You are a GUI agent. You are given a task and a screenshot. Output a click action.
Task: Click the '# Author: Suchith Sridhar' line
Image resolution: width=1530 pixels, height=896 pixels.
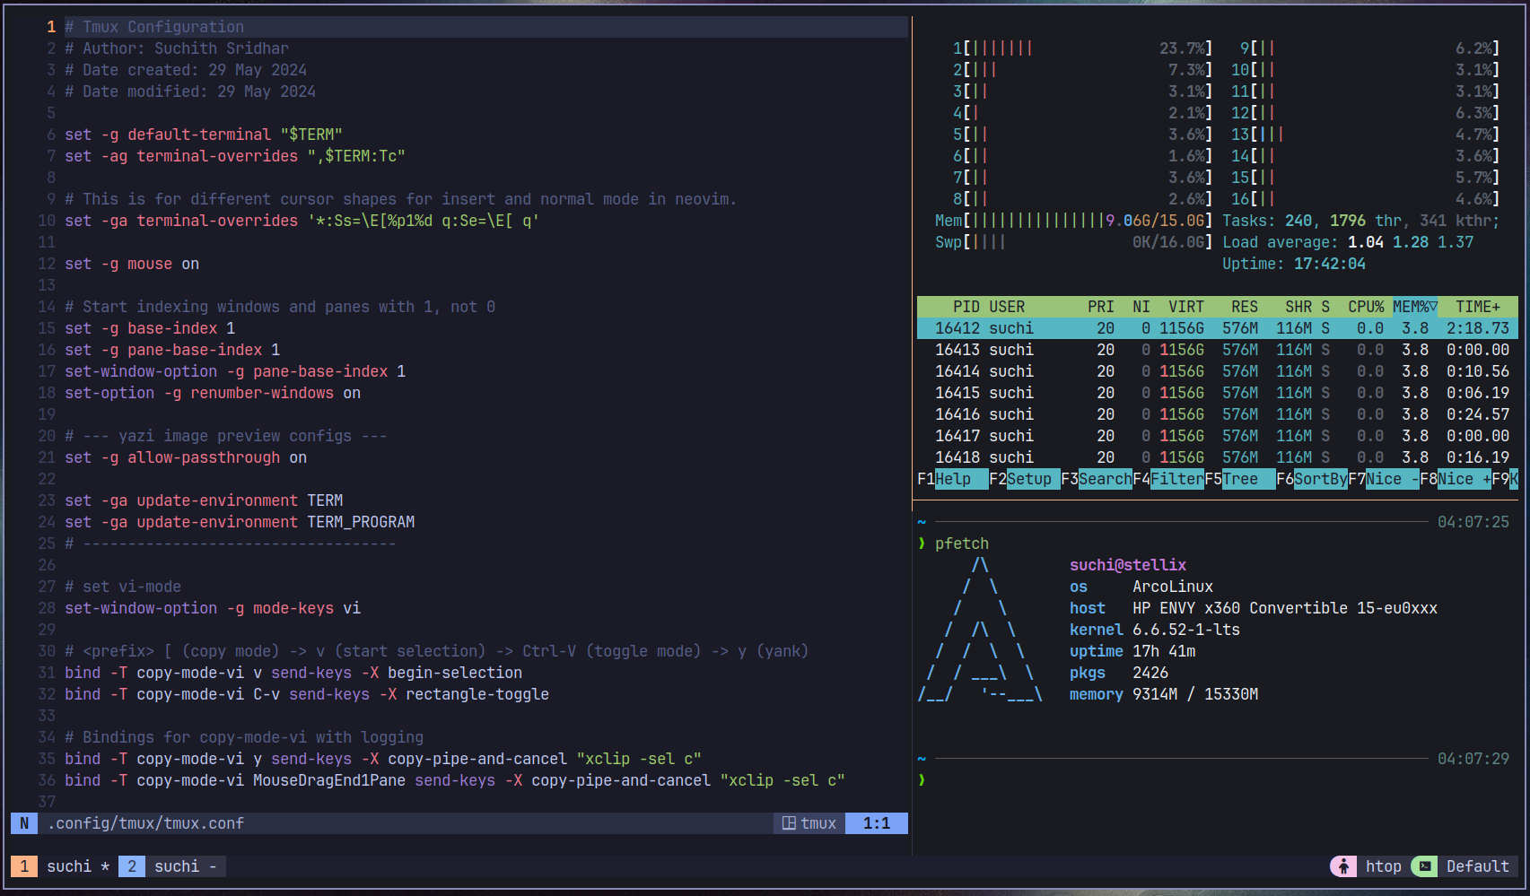[x=177, y=48]
